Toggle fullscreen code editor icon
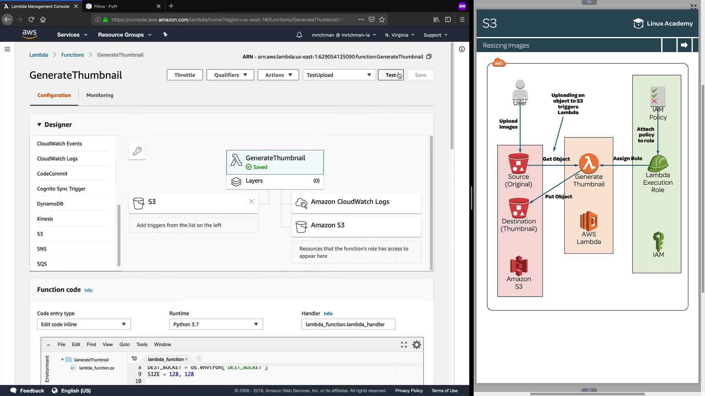 [x=404, y=345]
